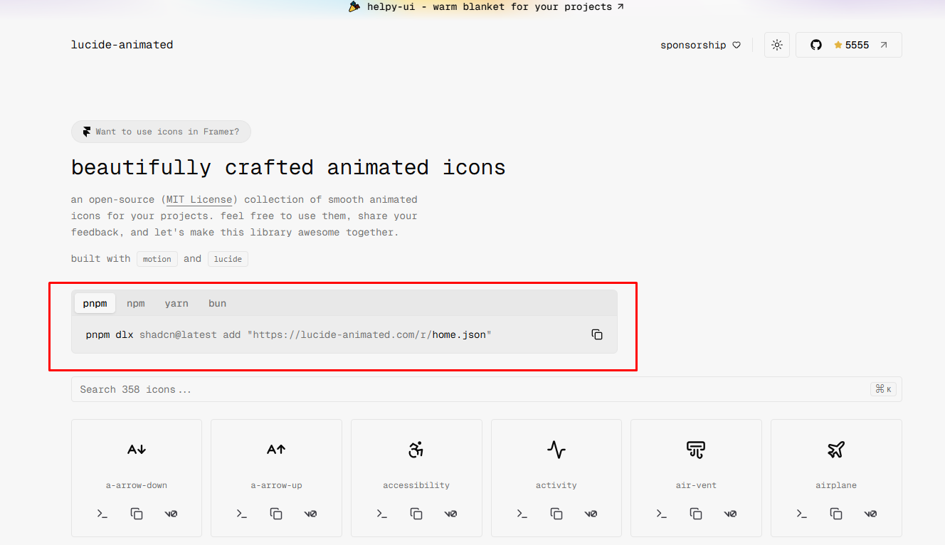Copy code for the airplane icon

tap(836, 514)
